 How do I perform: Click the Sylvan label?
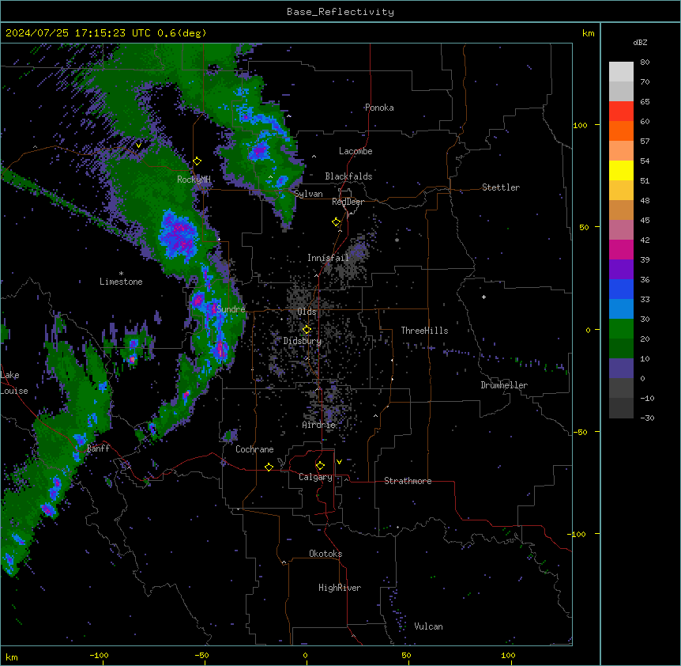point(308,194)
